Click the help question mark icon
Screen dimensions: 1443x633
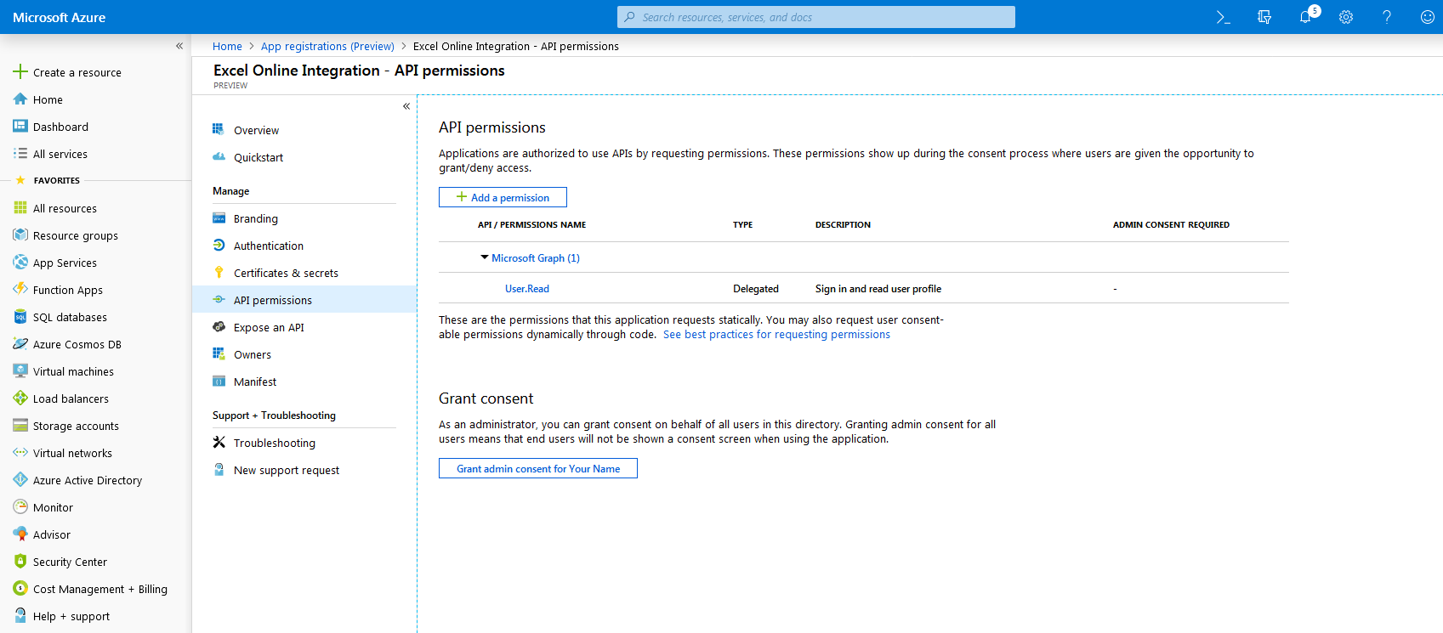tap(1386, 17)
